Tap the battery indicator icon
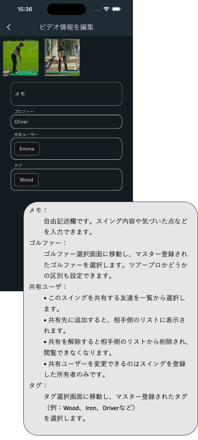Viewport: 198px width, 440px height. point(117,9)
